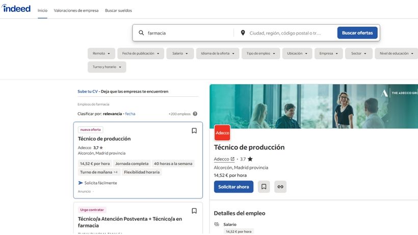Click the 'nueva oferta' tag

tap(91, 129)
